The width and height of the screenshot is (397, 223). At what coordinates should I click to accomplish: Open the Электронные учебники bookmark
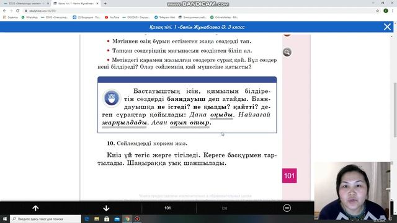click(x=192, y=17)
